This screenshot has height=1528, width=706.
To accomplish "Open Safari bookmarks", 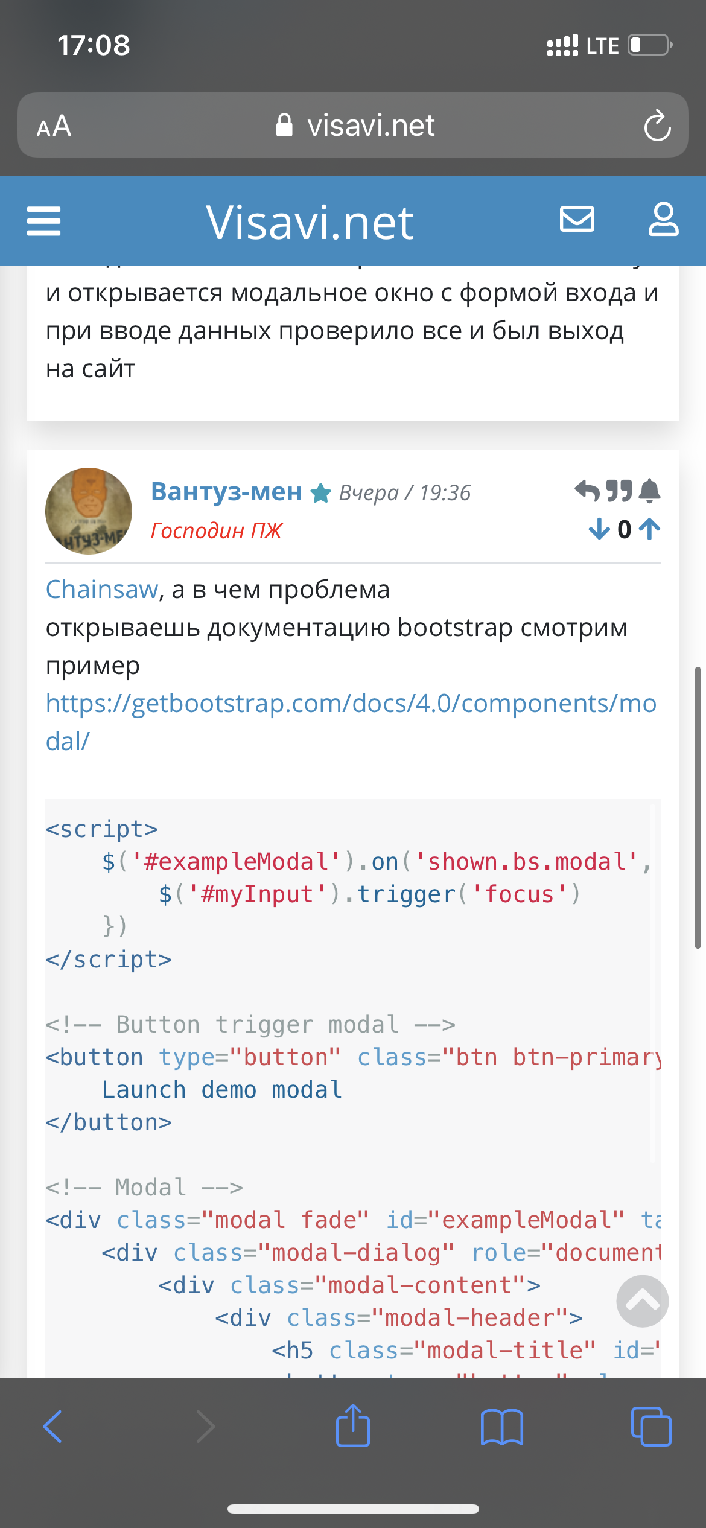I will click(501, 1427).
